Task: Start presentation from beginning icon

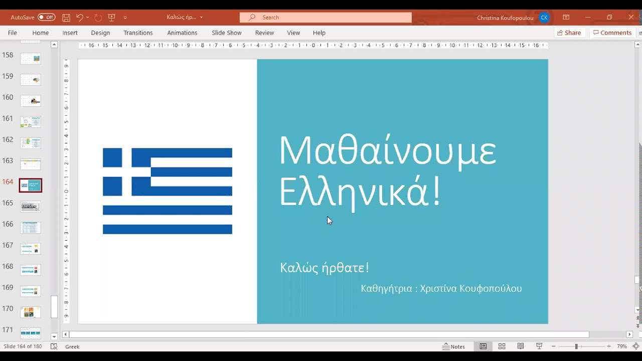Action: (x=112, y=17)
